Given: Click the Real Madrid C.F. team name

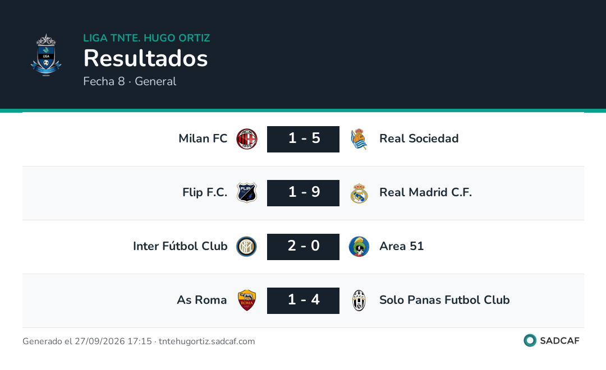Looking at the screenshot, I should [x=425, y=192].
